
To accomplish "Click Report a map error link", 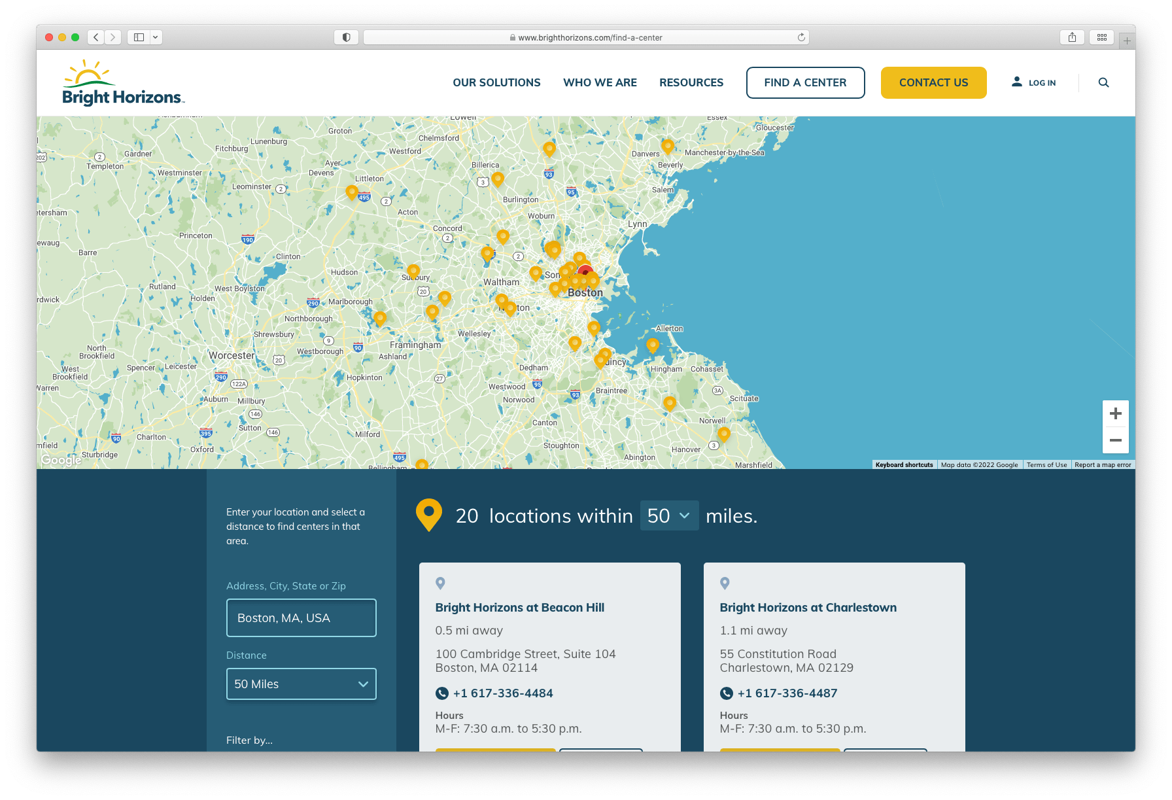I will (x=1103, y=465).
